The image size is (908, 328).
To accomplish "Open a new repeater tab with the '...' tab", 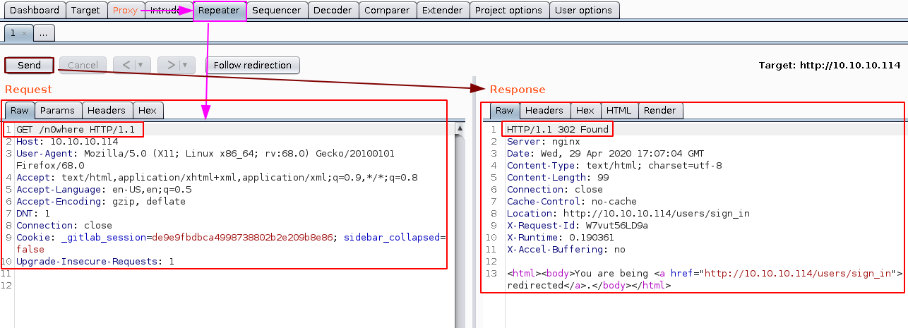I will tap(43, 33).
